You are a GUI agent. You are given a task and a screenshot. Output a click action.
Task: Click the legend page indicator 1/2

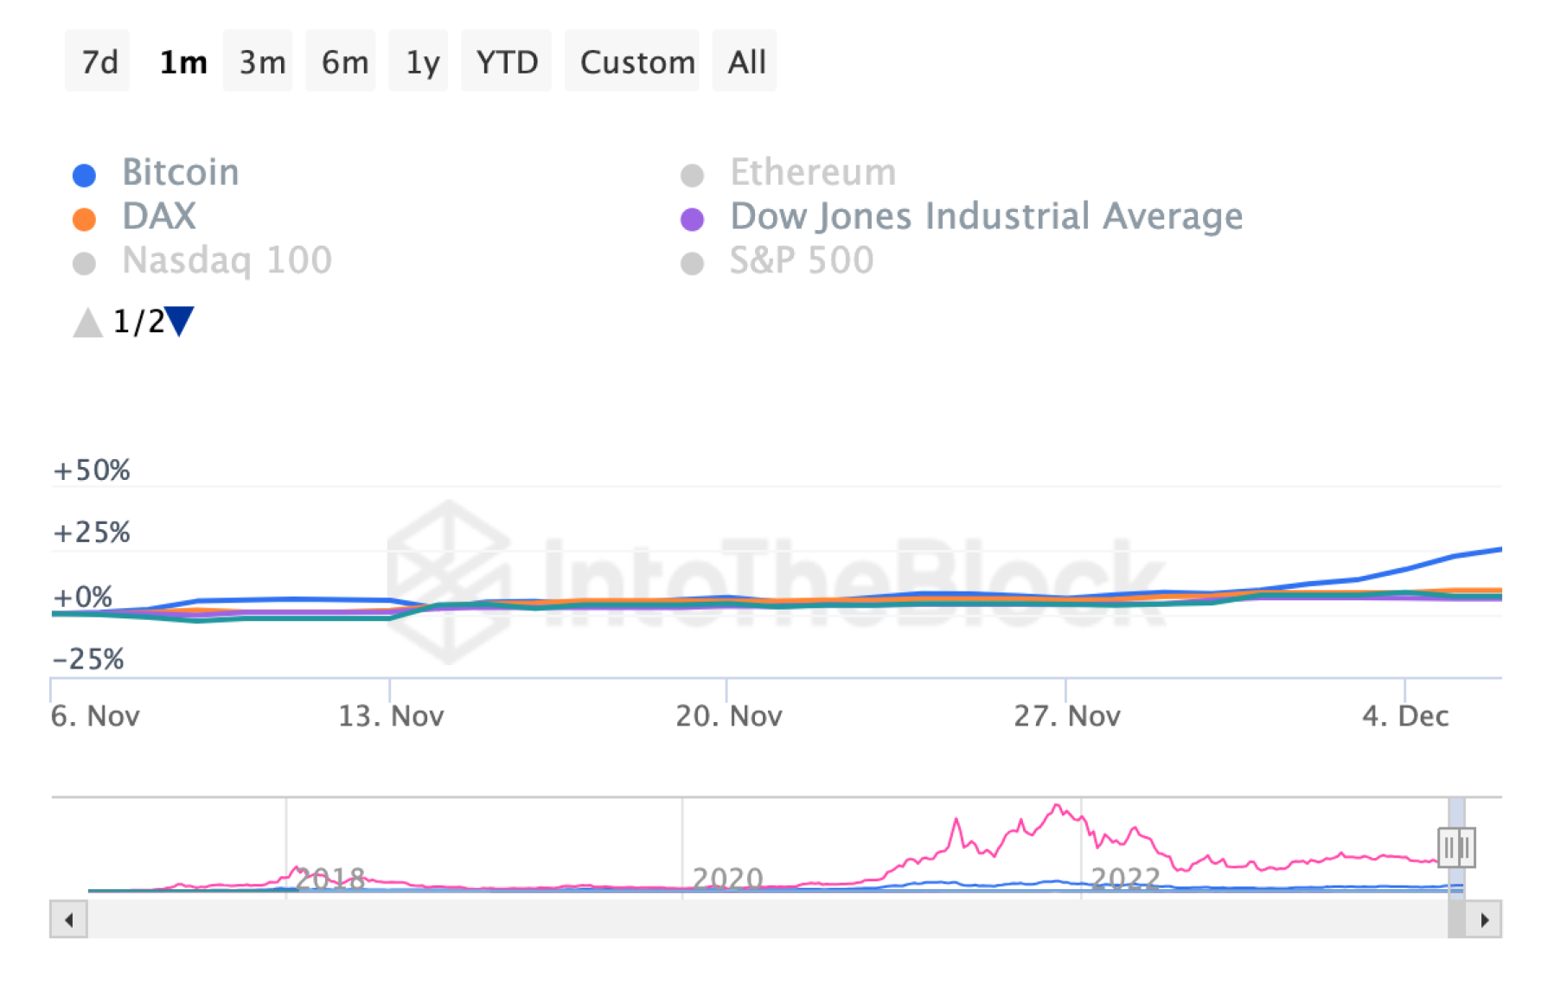pos(138,322)
